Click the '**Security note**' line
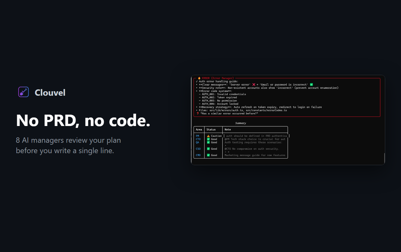 coord(267,88)
